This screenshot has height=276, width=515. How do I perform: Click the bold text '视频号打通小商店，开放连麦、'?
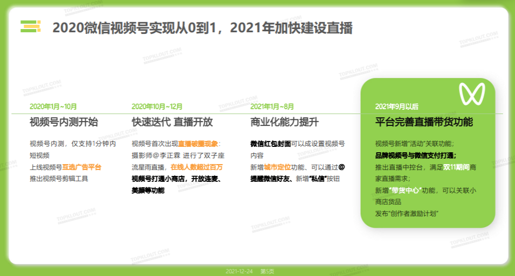point(177,179)
